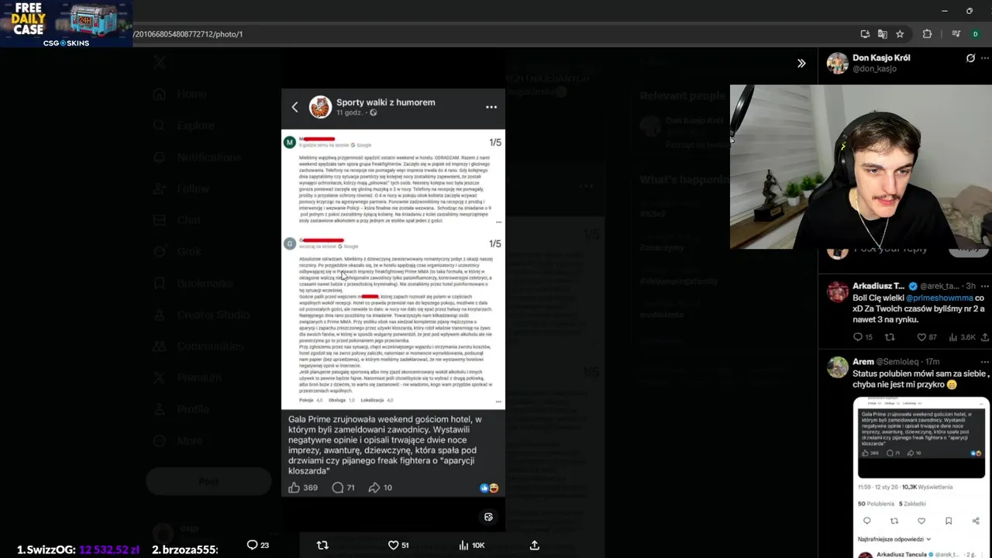Open the X logo in the left sidebar
Viewport: 992px width, 558px height.
coord(159,63)
